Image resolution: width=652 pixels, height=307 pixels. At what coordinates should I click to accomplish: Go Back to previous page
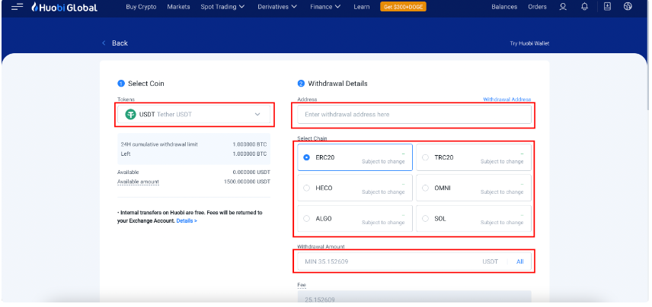point(120,43)
